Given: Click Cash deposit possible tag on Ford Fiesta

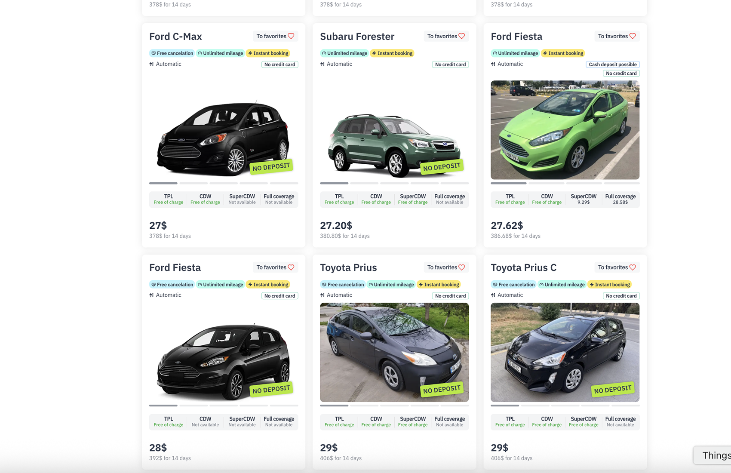Looking at the screenshot, I should point(612,64).
